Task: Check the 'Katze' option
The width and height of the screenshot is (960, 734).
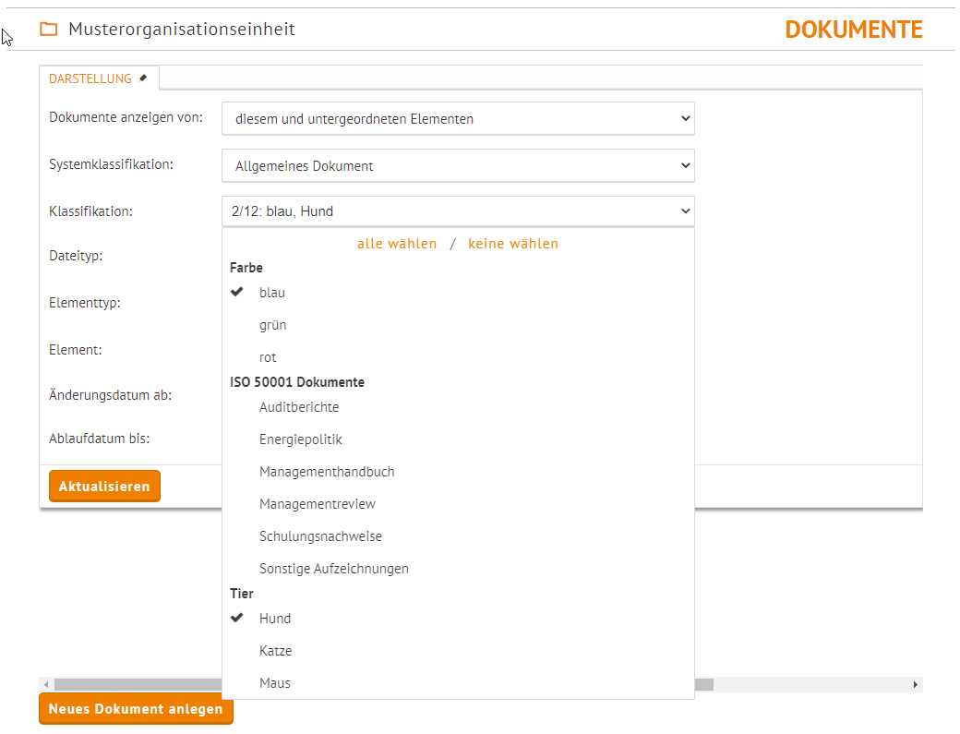Action: 458,651
